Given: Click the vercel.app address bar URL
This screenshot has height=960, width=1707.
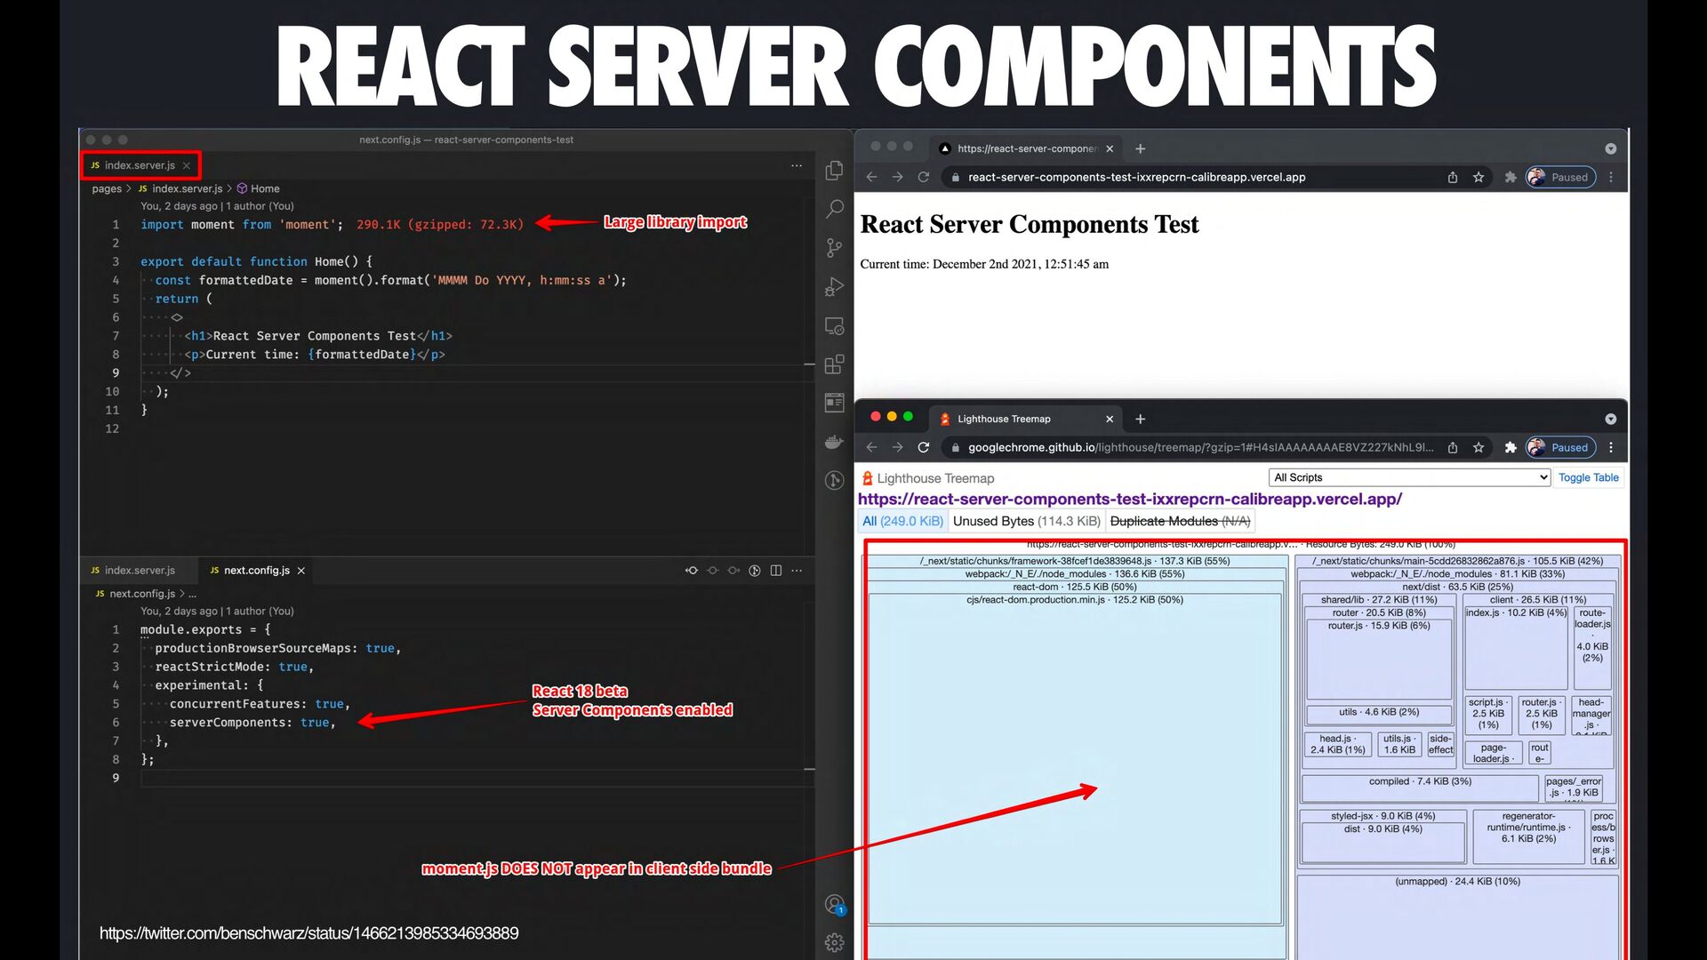Looking at the screenshot, I should (1136, 177).
